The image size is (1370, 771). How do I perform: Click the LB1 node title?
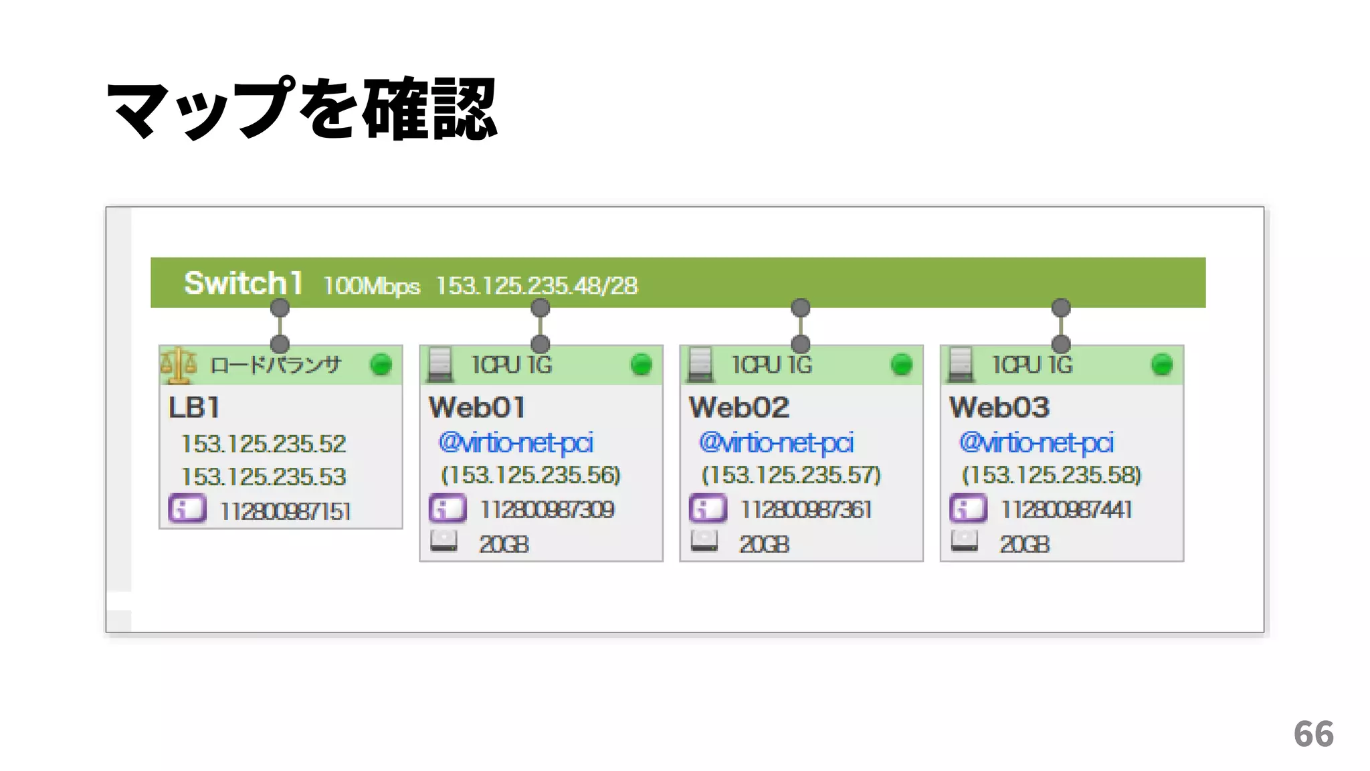coord(194,408)
